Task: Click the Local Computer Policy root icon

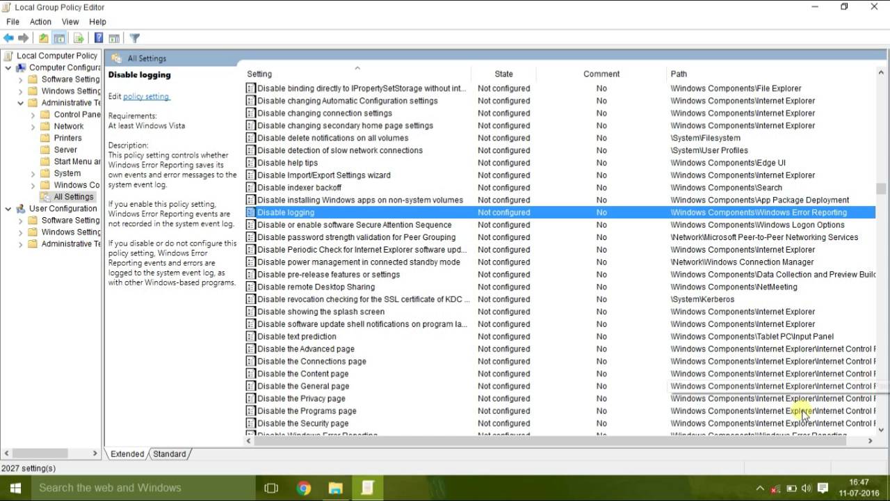Action: 8,56
